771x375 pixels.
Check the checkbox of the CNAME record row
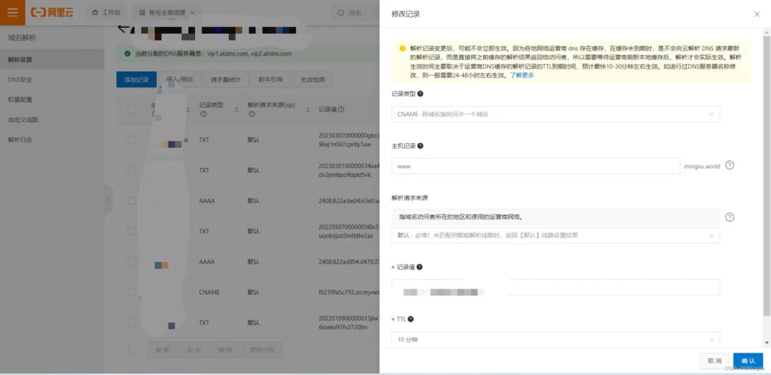tap(131, 292)
